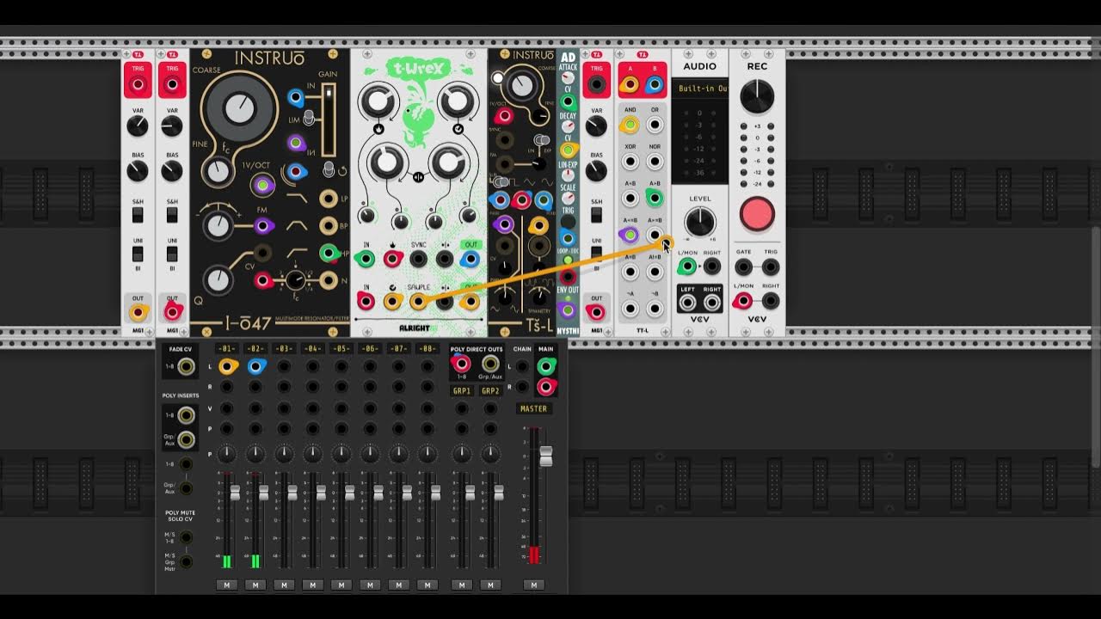This screenshot has width=1101, height=619.
Task: Click the OR output jack on TT-L
Action: [655, 125]
